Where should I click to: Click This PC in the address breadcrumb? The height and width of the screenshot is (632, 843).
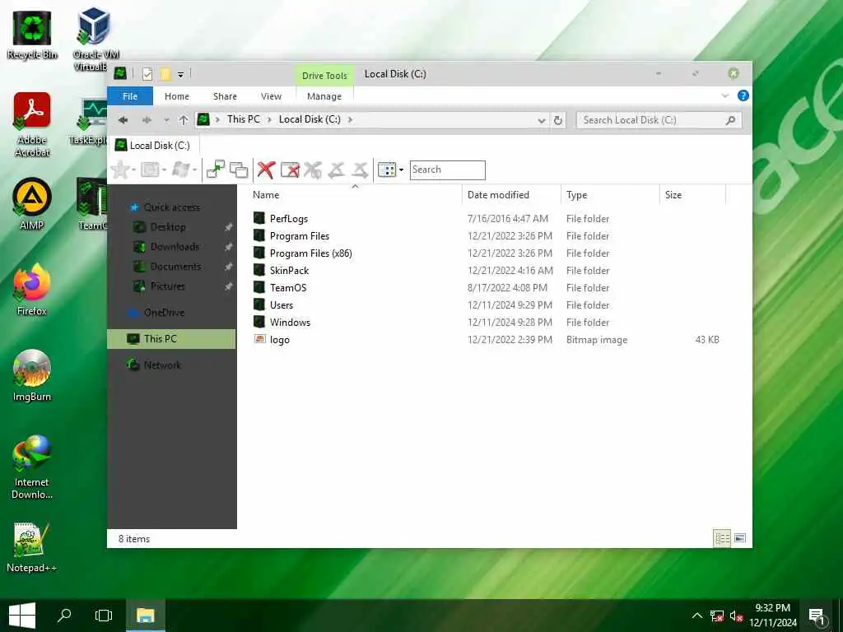pyautogui.click(x=243, y=119)
